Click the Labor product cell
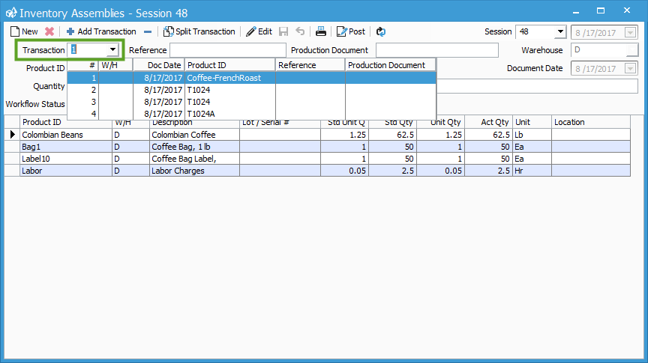Viewport: 648px width, 363px height. [x=66, y=171]
